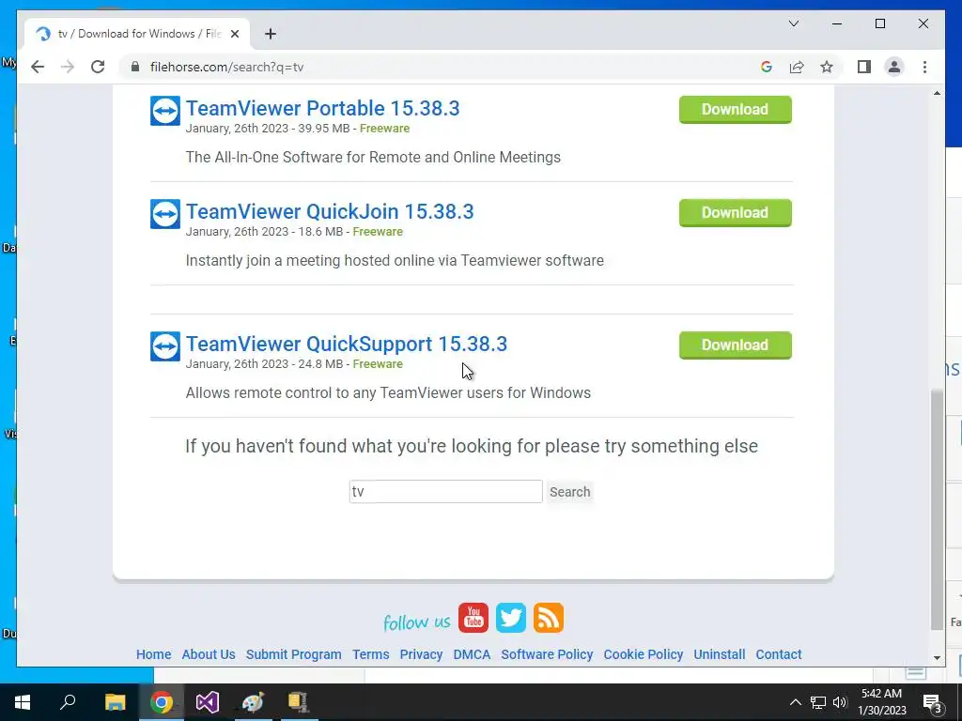Open Visual Studio from the taskbar

[208, 702]
